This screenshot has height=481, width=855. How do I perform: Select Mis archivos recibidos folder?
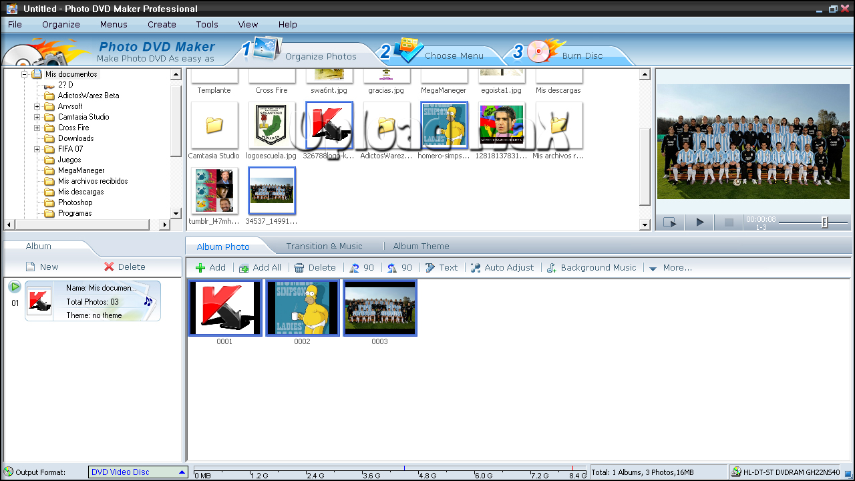93,181
